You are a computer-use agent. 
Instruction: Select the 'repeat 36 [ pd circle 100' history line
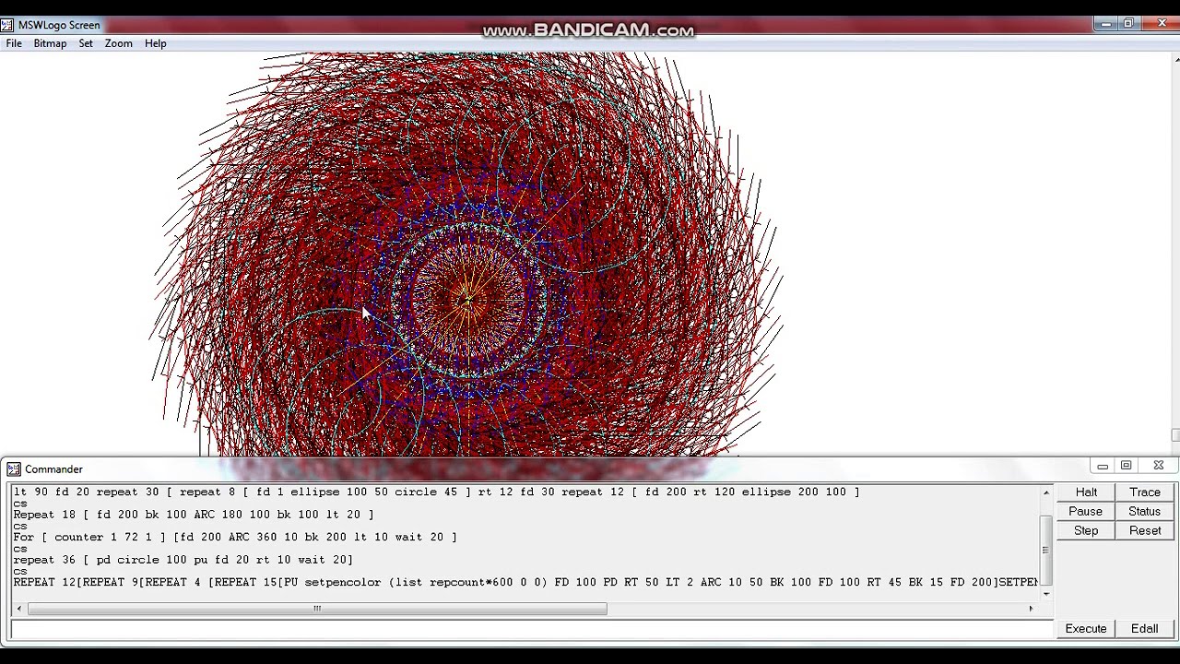pos(183,560)
